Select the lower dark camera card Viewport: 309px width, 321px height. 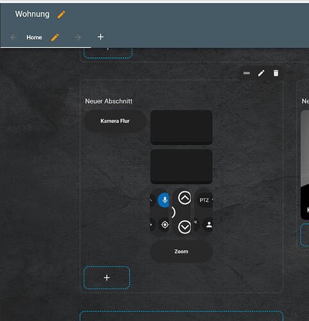[181, 167]
